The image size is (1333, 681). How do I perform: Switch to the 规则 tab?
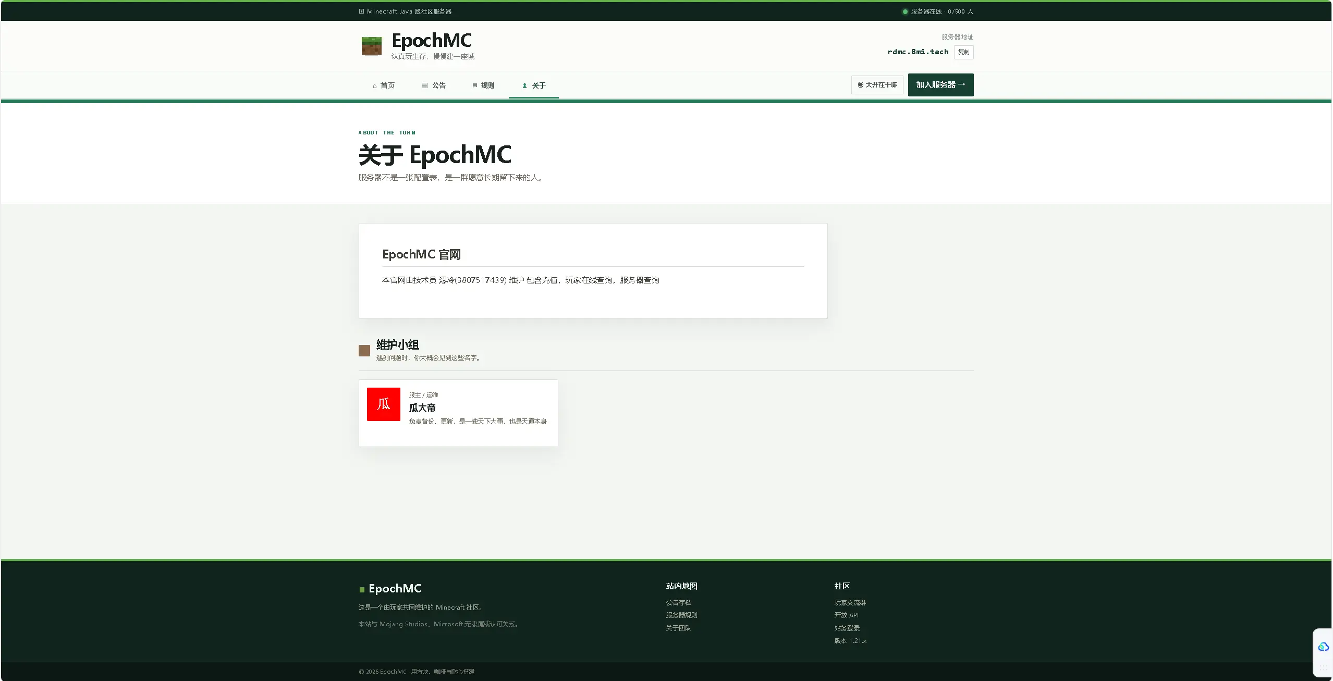(483, 85)
